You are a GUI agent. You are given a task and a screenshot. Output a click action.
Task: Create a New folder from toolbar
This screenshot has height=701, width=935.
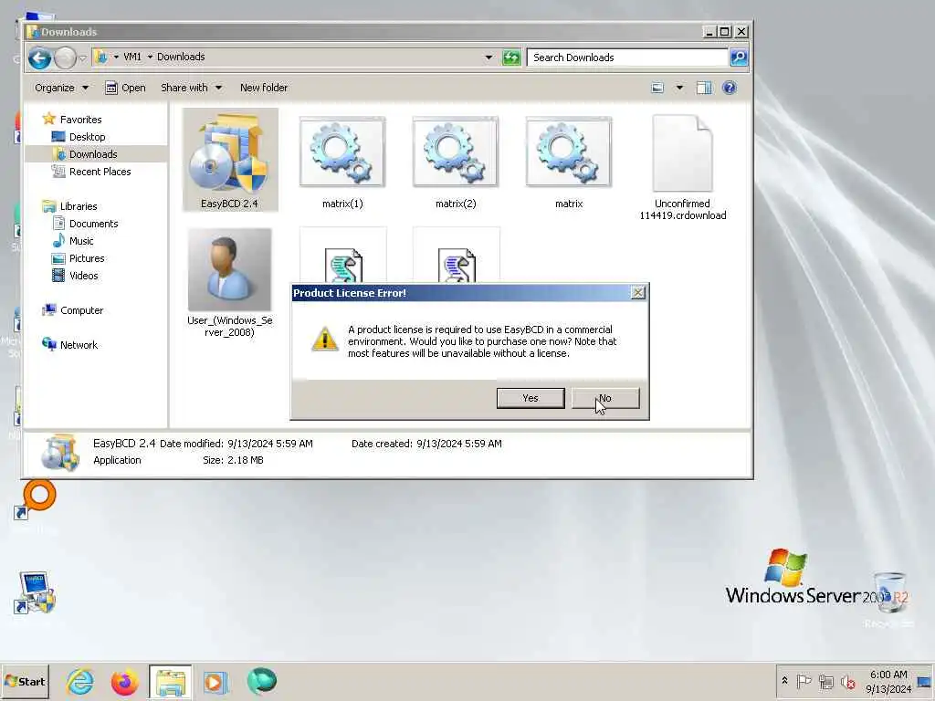point(264,88)
